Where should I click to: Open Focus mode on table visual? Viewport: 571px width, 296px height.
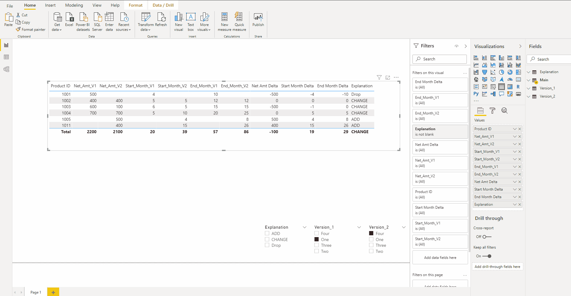click(388, 78)
